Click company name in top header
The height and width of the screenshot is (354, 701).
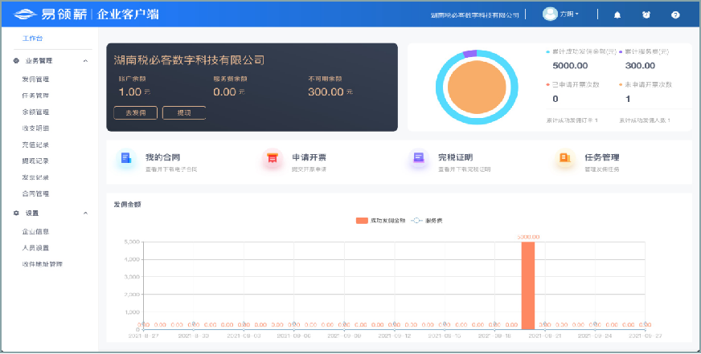point(475,15)
